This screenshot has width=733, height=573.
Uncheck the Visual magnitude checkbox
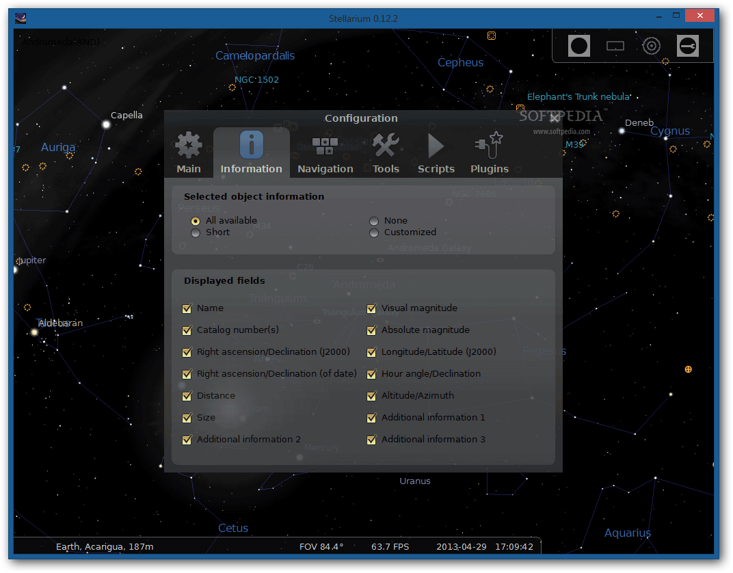(372, 308)
